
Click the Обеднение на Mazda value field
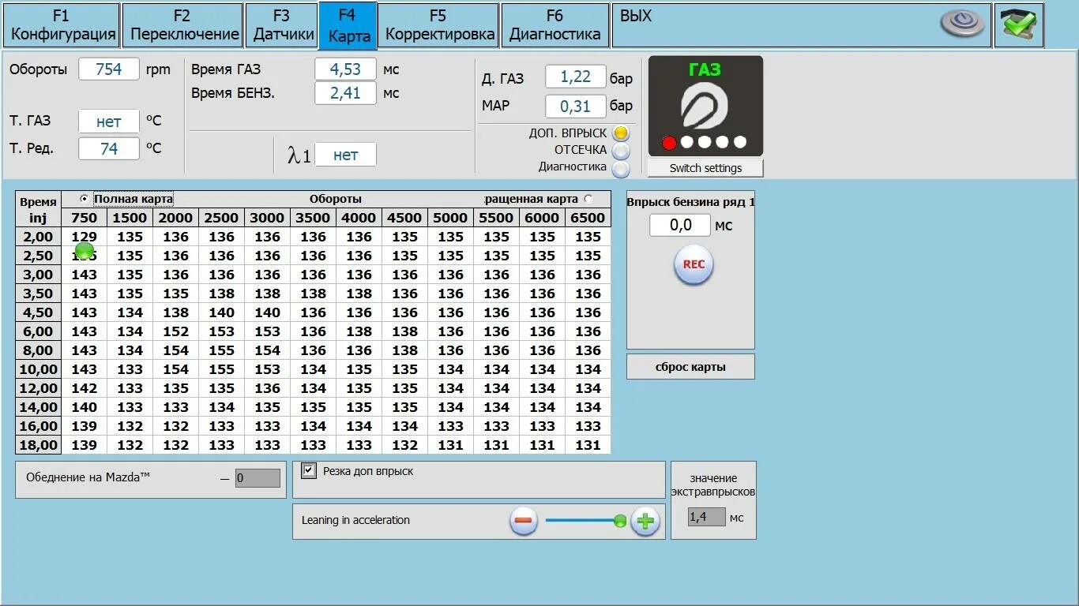[258, 478]
